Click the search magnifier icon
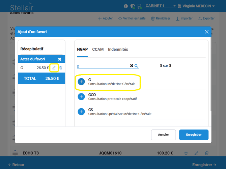 [136, 66]
